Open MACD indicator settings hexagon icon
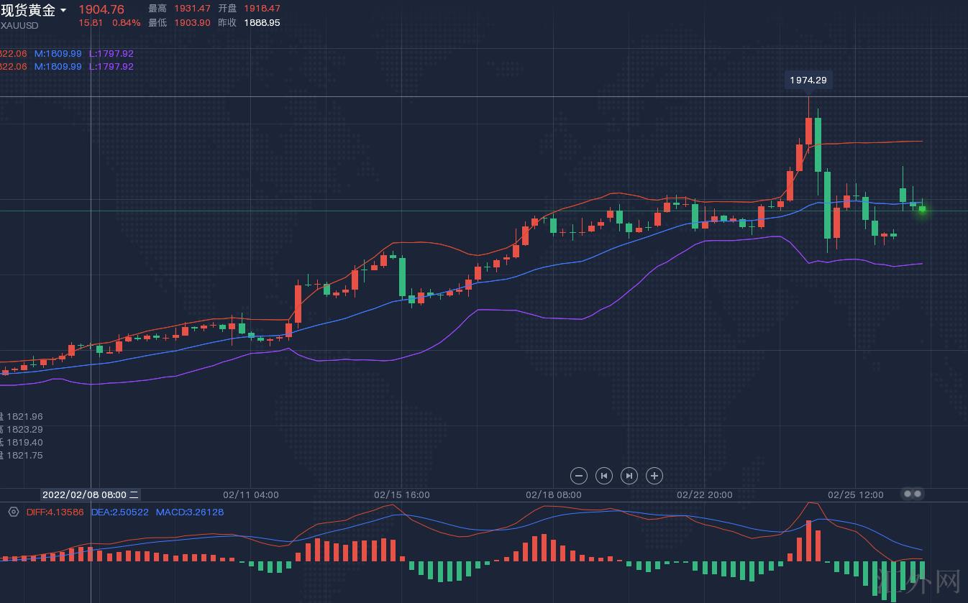This screenshot has width=968, height=603. (13, 512)
